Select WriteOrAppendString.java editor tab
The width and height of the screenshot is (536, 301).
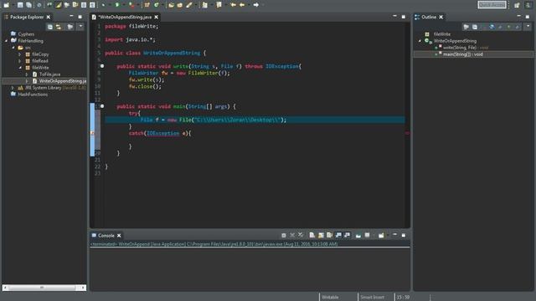point(125,17)
